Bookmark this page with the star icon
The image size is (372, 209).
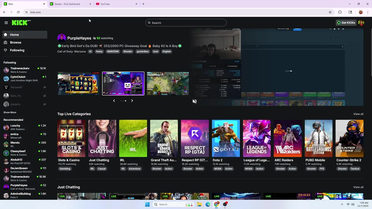pos(330,12)
